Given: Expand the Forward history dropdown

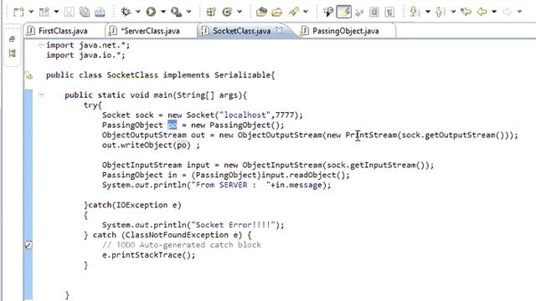Looking at the screenshot, I should click(519, 12).
